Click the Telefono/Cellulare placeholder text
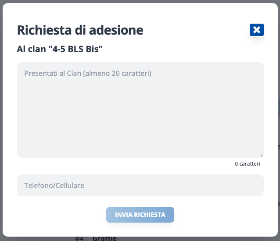Screen dimensions: 280x241 point(54,185)
